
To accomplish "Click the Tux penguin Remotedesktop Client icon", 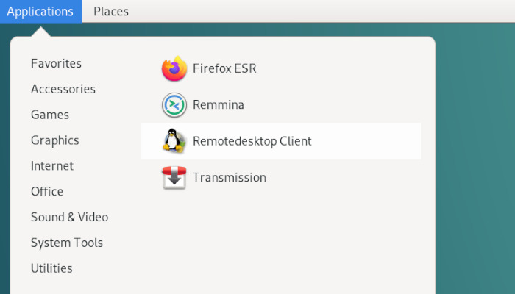I will [x=174, y=141].
